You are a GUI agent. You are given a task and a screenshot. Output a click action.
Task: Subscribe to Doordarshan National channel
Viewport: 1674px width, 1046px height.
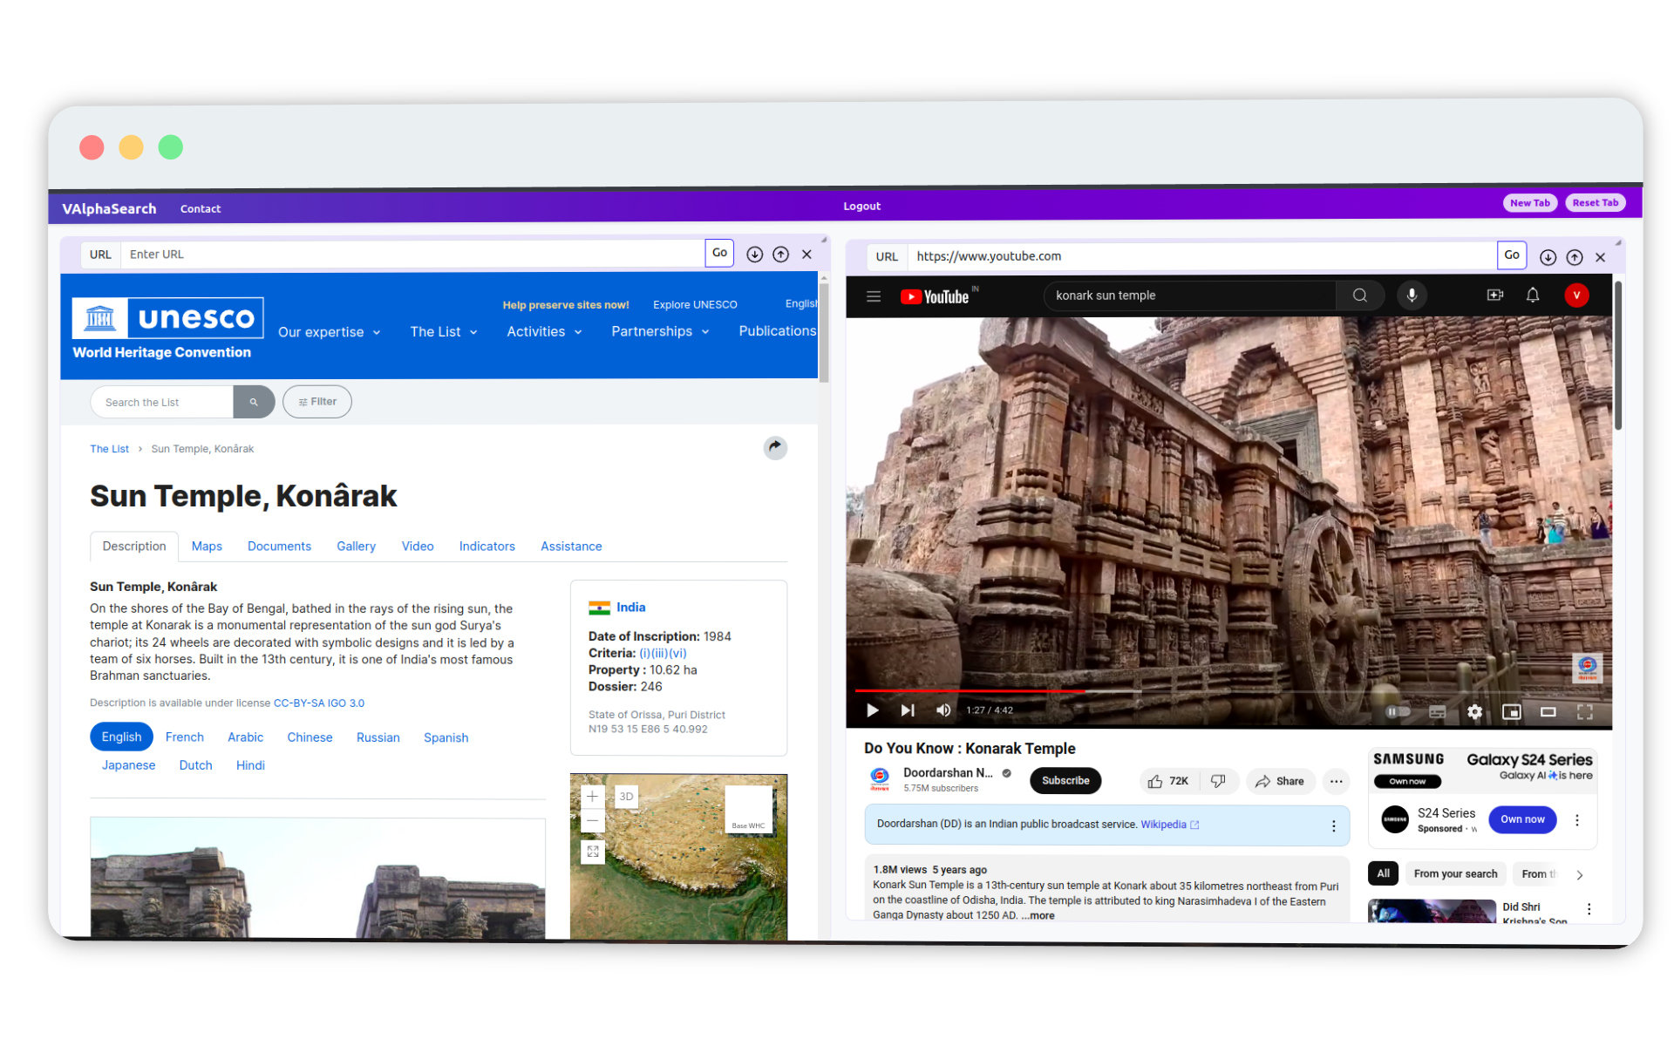(x=1065, y=781)
